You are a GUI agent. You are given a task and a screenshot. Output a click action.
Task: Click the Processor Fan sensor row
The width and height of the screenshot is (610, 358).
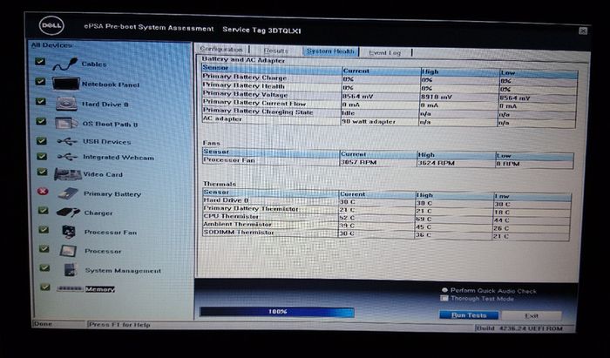pos(388,162)
